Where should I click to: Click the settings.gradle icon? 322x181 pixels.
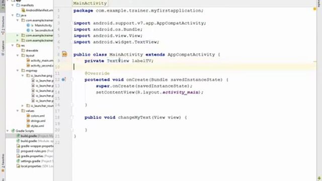pyautogui.click(x=18, y=161)
